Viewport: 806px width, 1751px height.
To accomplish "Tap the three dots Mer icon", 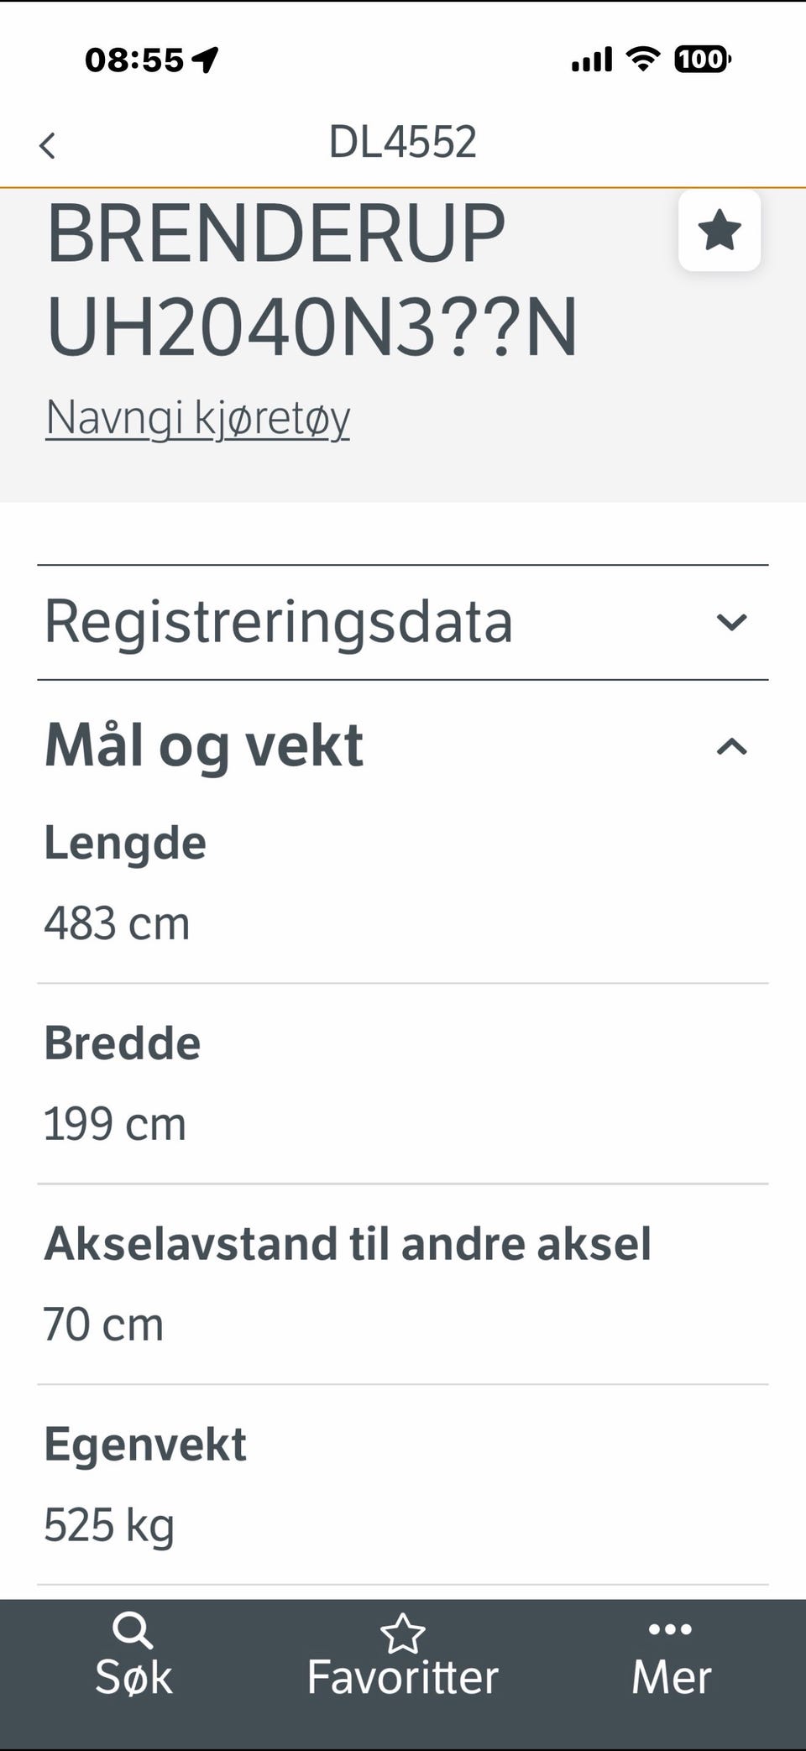I will [671, 1629].
